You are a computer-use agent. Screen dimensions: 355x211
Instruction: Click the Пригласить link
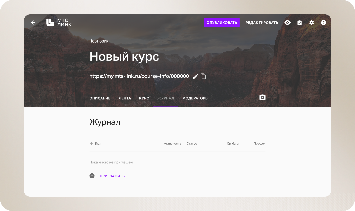click(x=112, y=176)
